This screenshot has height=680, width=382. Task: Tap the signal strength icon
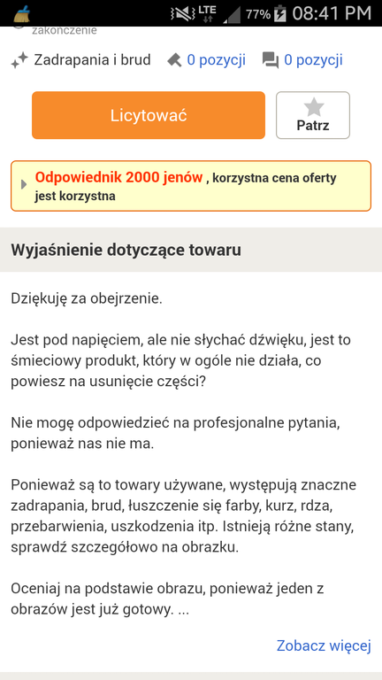click(x=232, y=14)
